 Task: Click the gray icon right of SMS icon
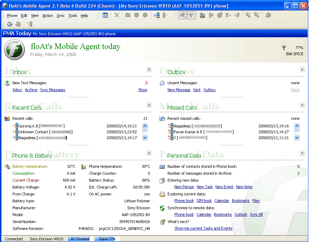tap(211, 15)
